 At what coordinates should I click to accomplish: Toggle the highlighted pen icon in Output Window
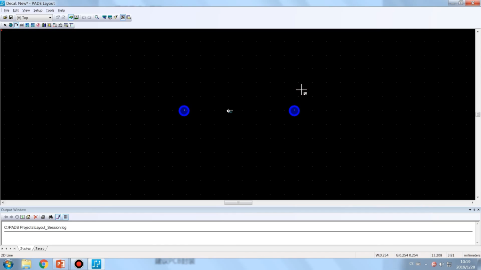click(x=58, y=217)
